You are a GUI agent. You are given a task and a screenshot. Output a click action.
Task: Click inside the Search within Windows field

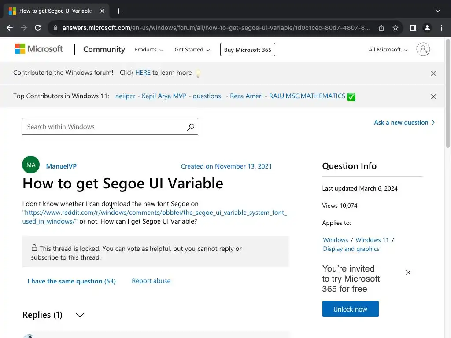(104, 127)
